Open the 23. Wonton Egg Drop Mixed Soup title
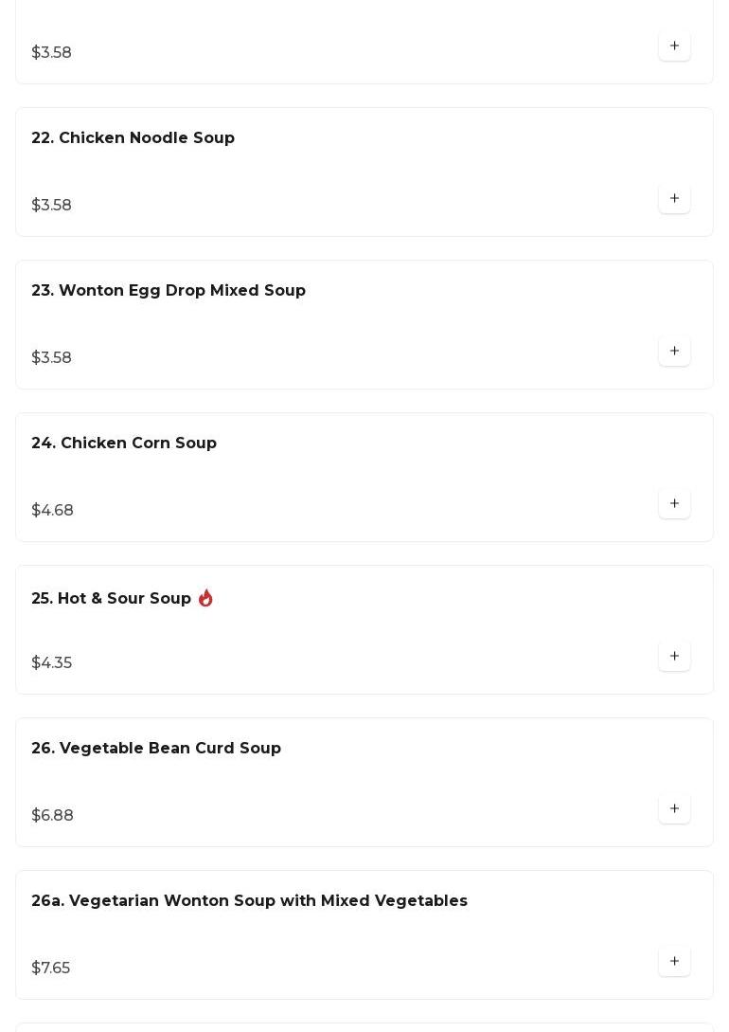The width and height of the screenshot is (729, 1032). (x=169, y=290)
